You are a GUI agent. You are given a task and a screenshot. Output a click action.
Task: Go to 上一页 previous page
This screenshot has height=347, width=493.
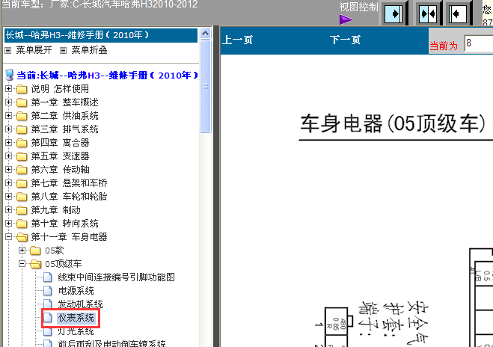point(237,40)
